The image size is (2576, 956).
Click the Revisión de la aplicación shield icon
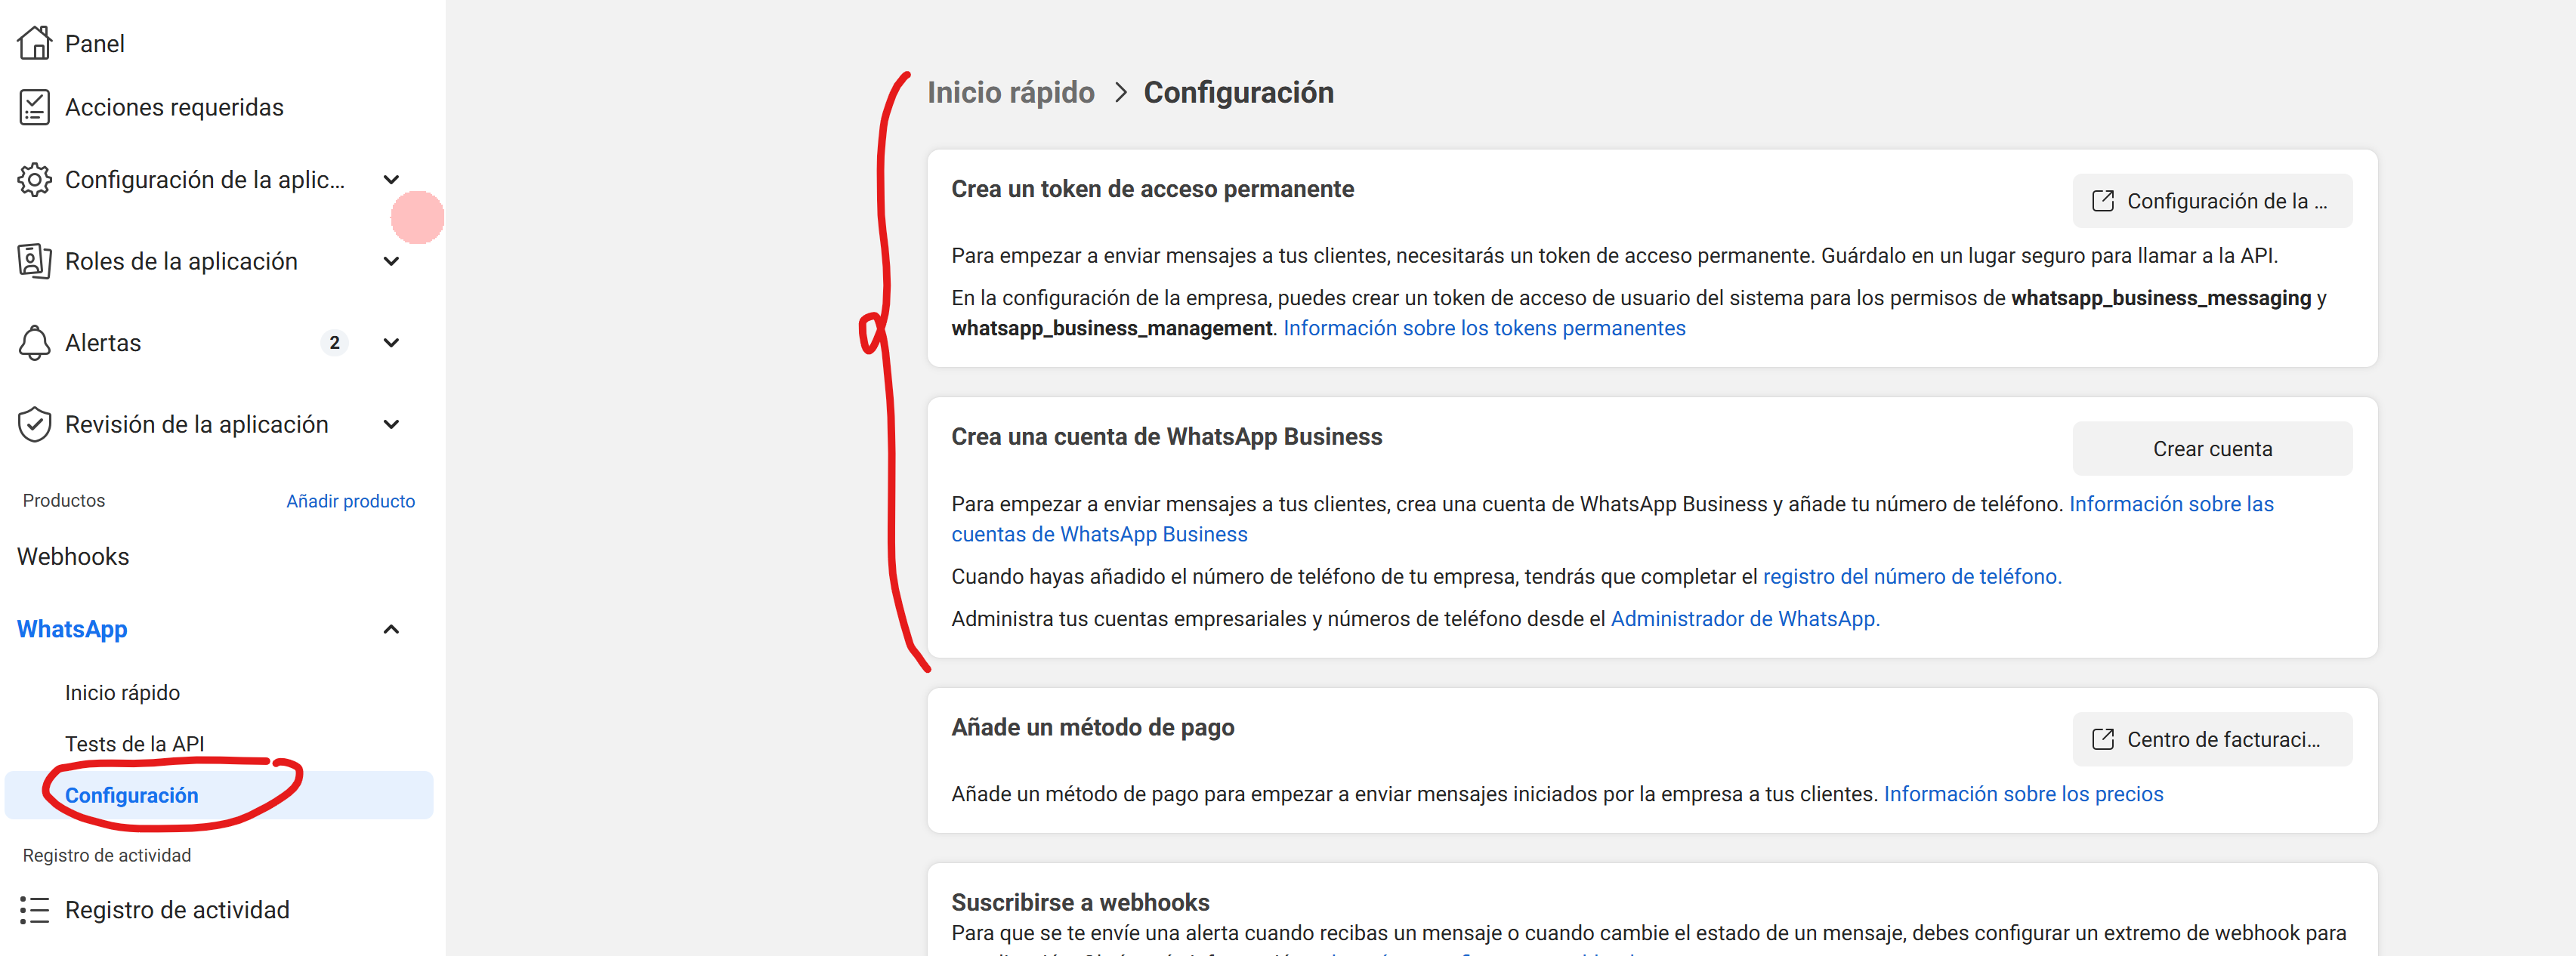pos(34,424)
